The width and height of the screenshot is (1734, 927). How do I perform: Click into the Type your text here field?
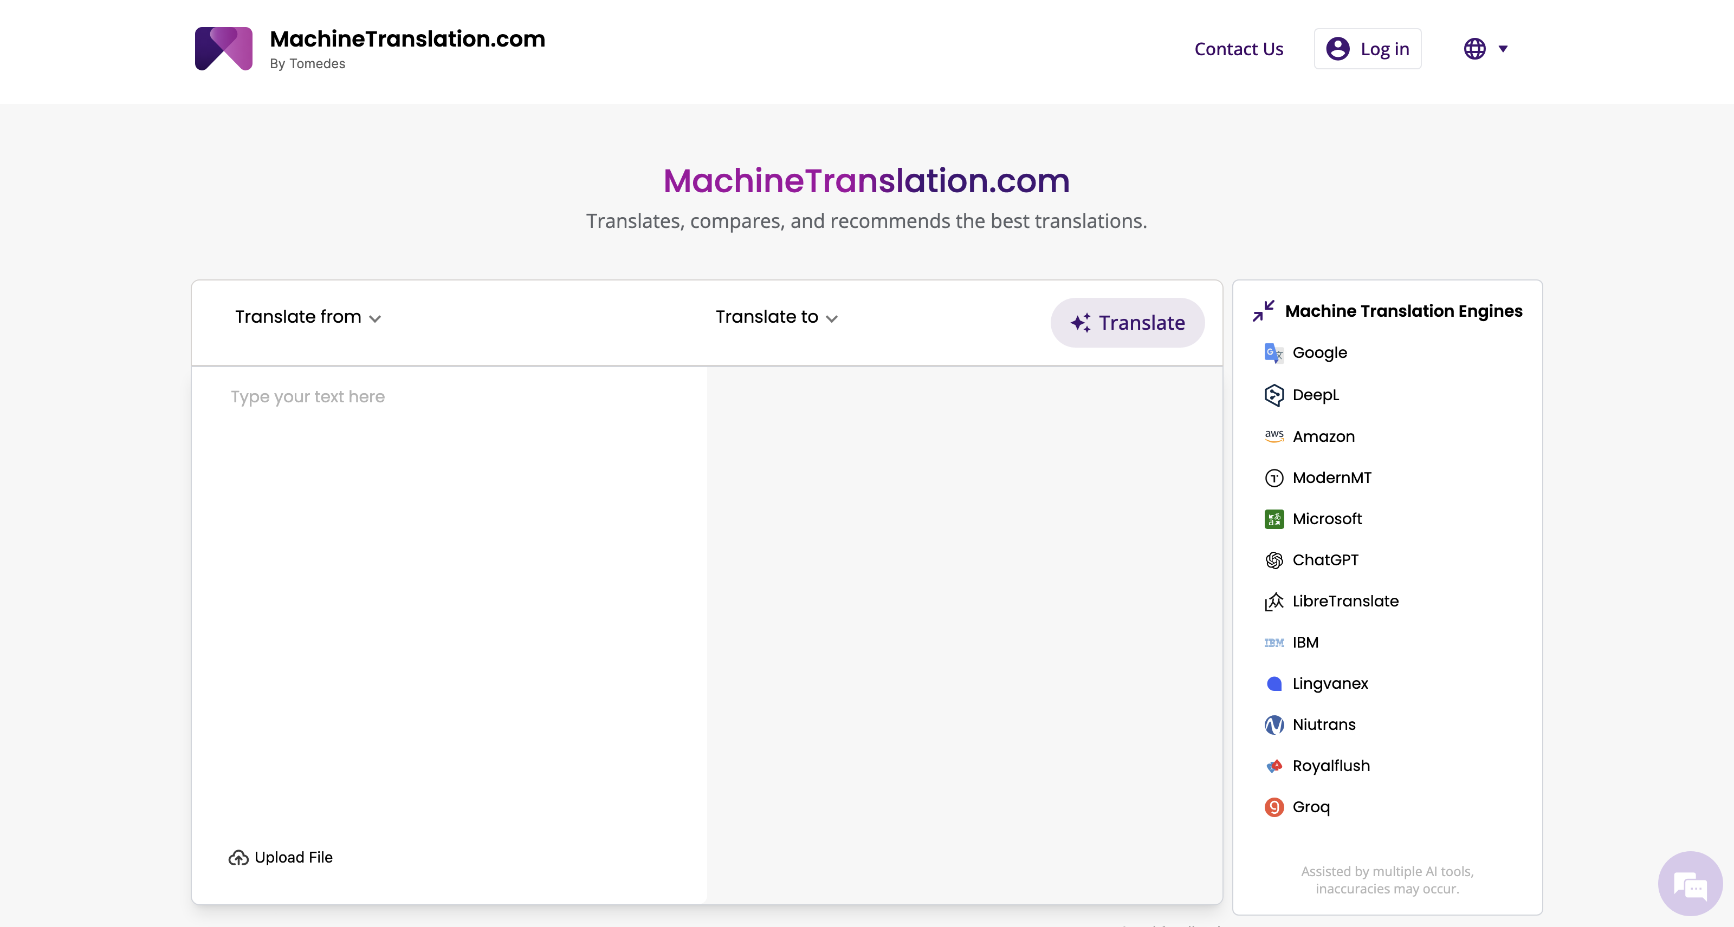(x=450, y=598)
